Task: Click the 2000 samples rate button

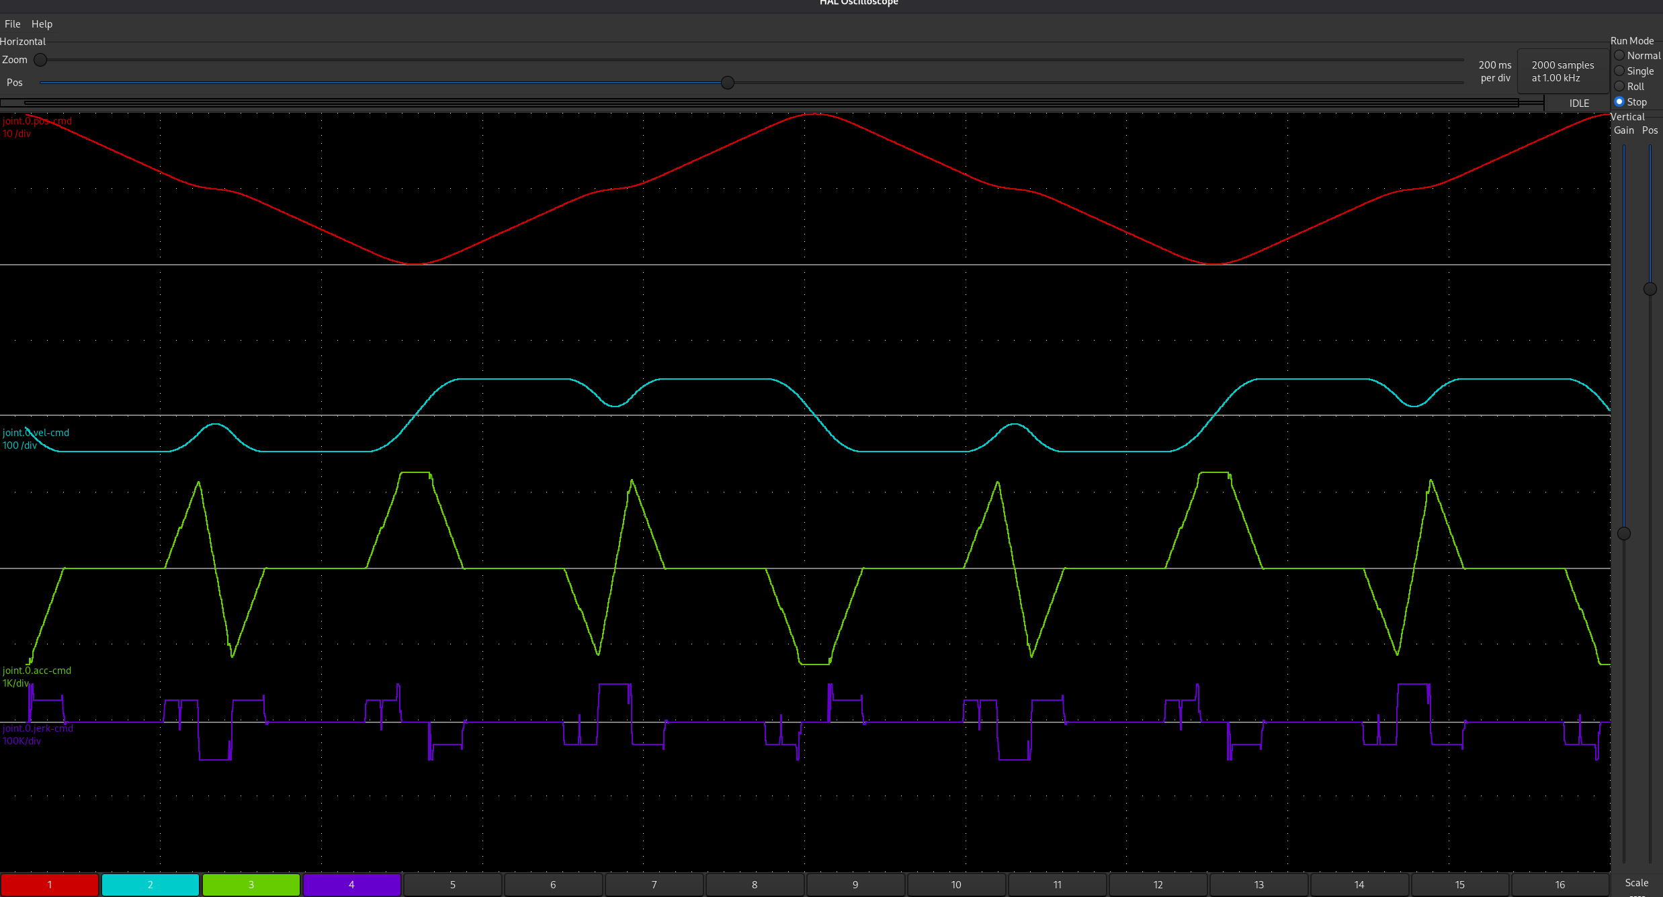Action: coord(1562,71)
